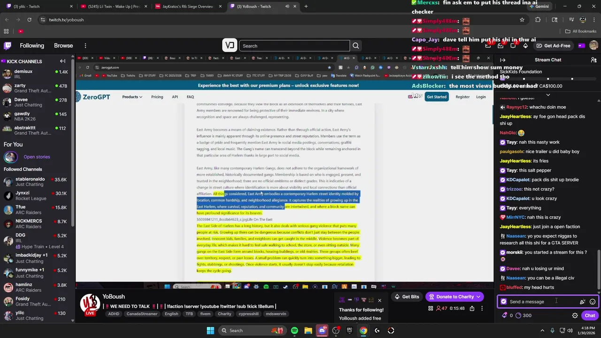Open the chat community users icon
The width and height of the screenshot is (601, 338).
(x=593, y=60)
